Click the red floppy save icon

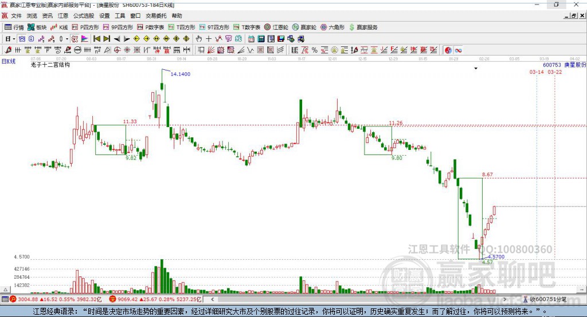(281, 39)
